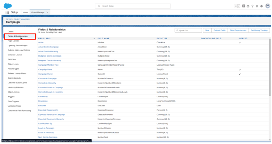This screenshot has width=272, height=144.
Task: Go to SETUP breadcrumb link
Action: point(9,19)
